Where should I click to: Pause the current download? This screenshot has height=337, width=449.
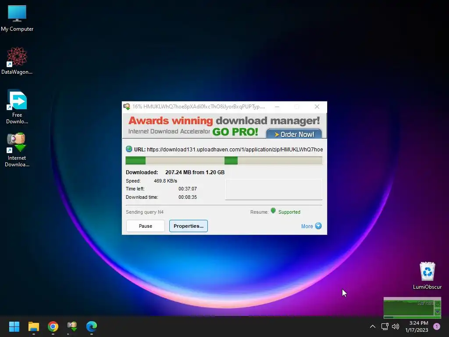tap(146, 226)
